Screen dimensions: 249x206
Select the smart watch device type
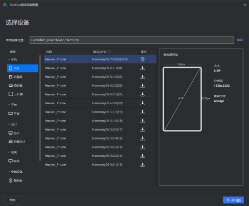click(x=15, y=181)
